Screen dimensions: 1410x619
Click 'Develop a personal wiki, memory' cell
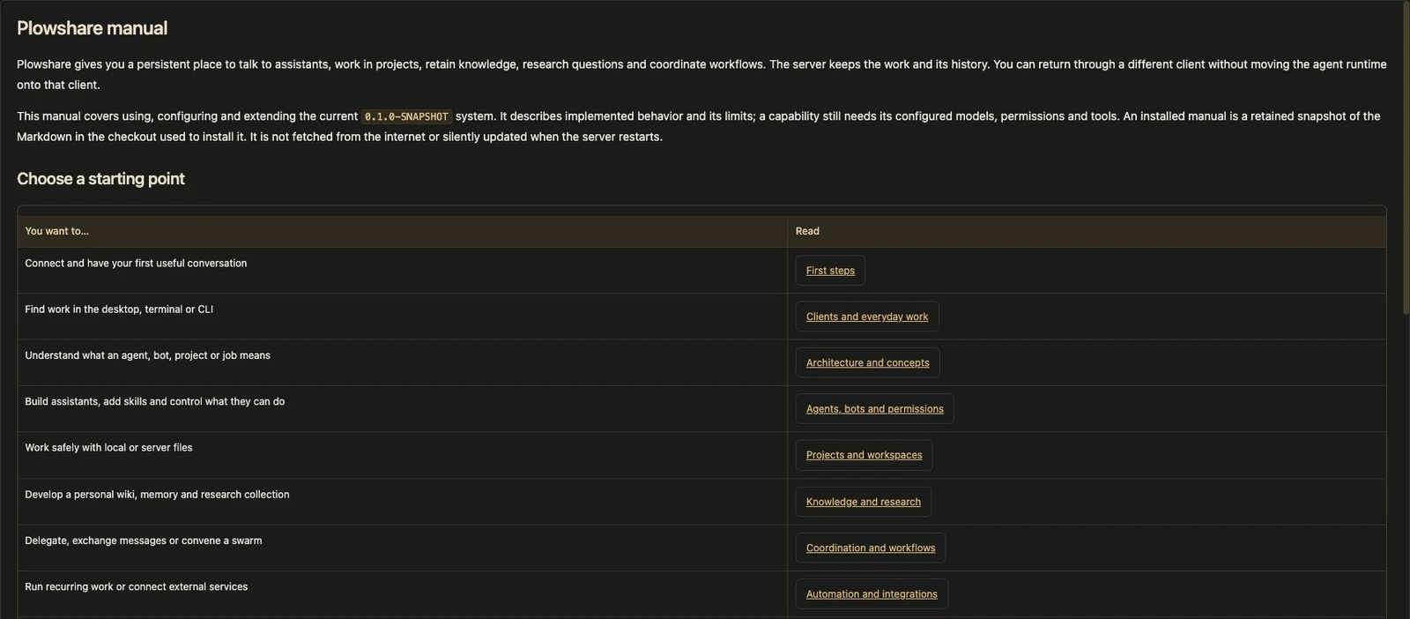coord(402,502)
